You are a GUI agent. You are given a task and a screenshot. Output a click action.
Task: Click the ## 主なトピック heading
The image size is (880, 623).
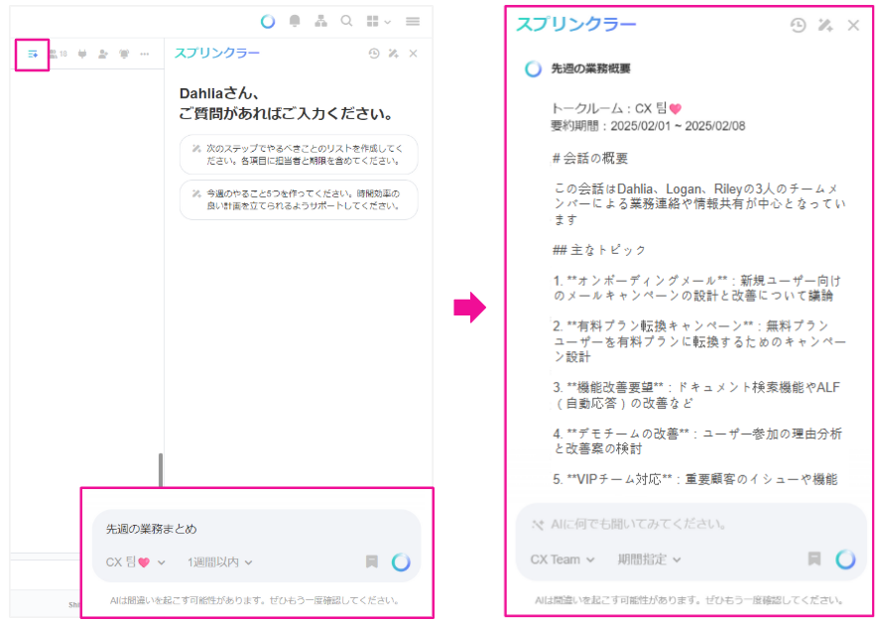pos(599,250)
